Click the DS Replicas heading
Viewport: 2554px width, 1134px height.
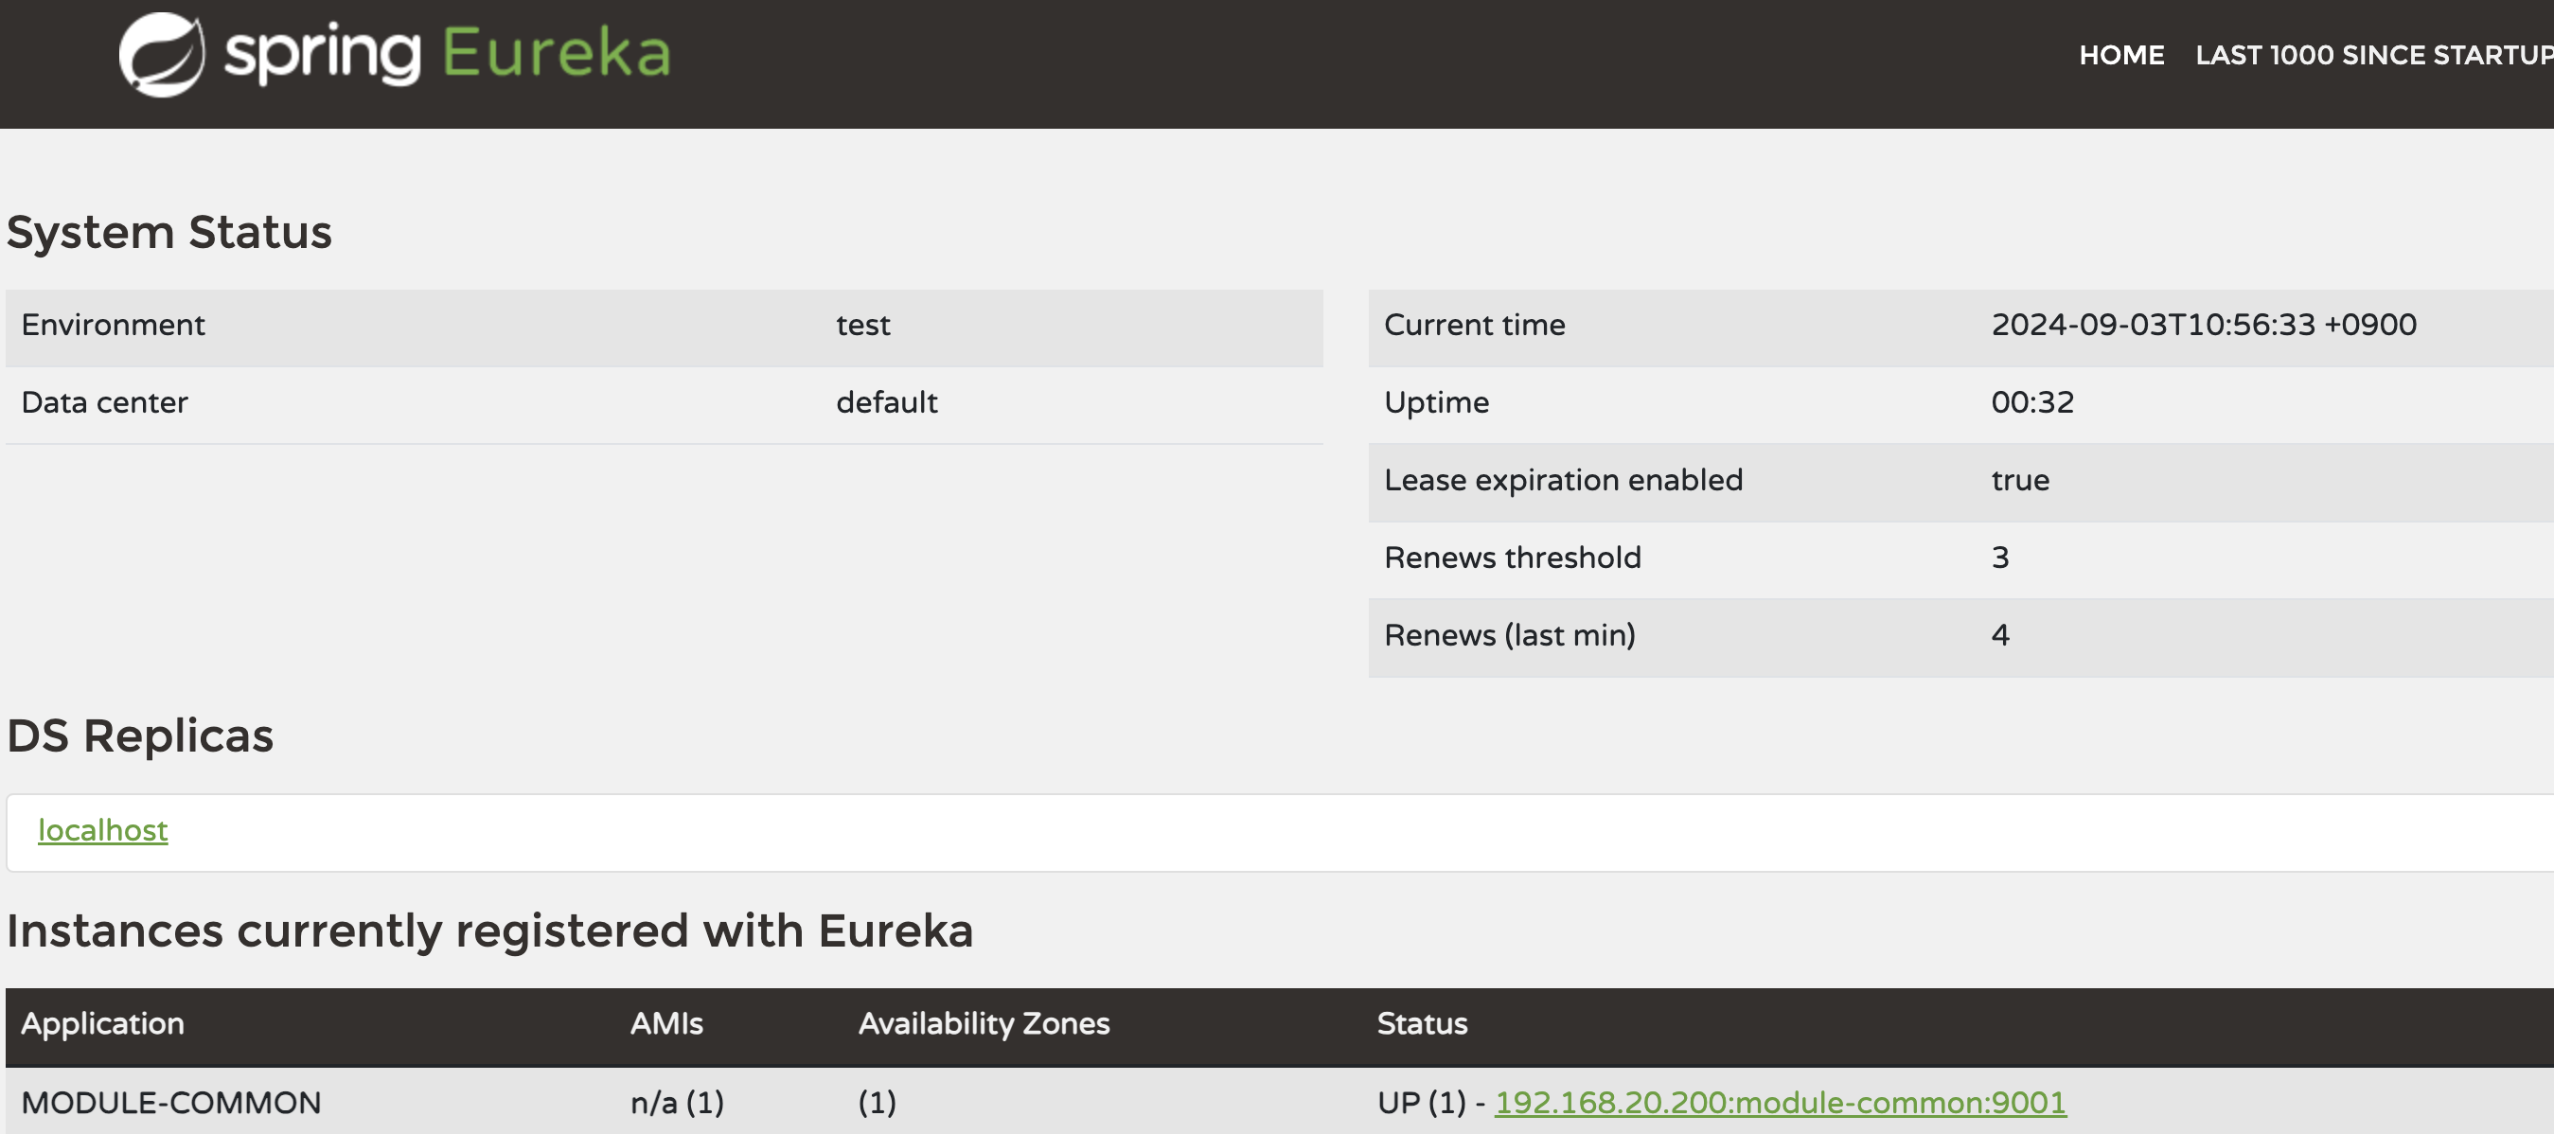[140, 735]
